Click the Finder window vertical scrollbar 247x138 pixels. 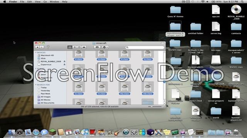[164, 78]
